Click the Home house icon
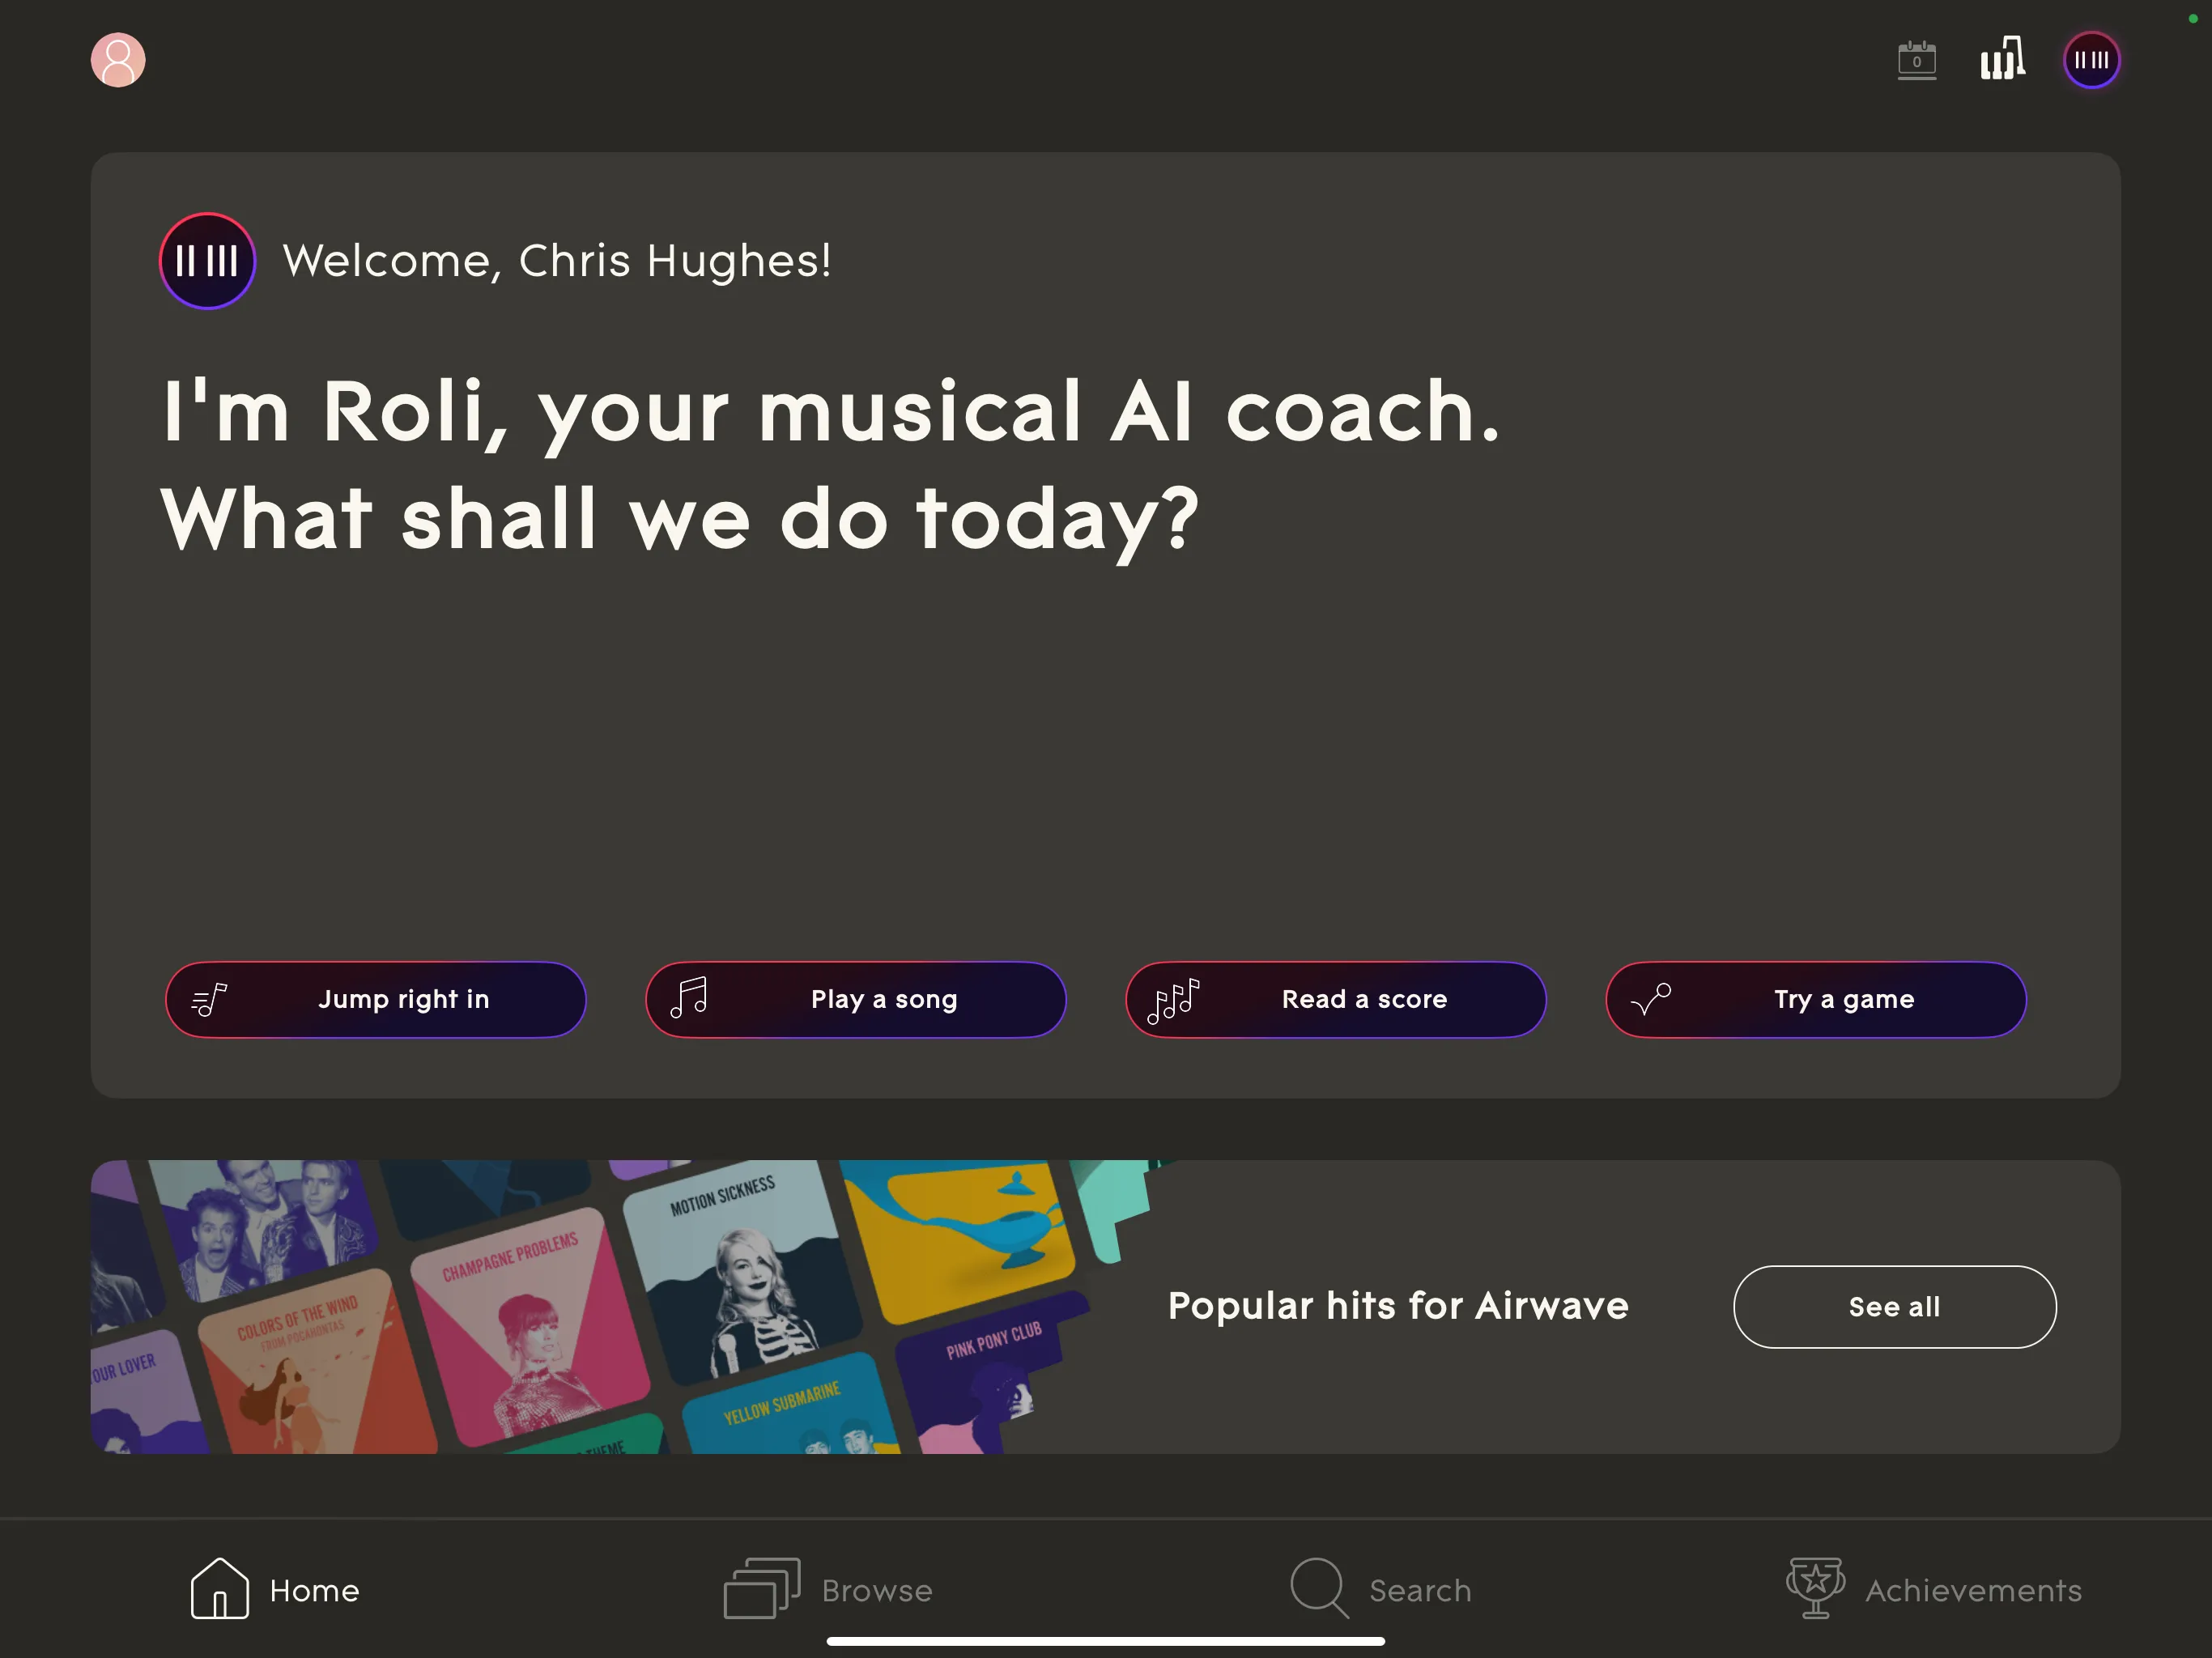2212x1658 pixels. pyautogui.click(x=219, y=1588)
